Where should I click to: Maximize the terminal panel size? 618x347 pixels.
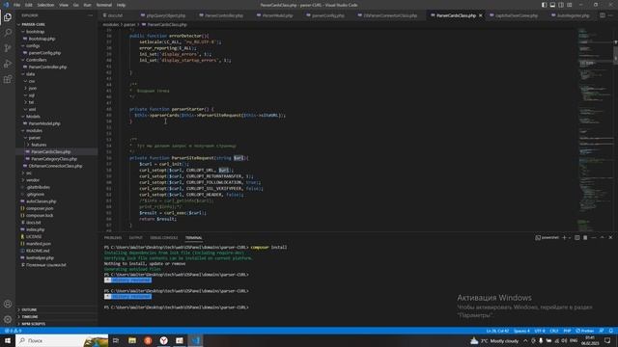(602, 238)
